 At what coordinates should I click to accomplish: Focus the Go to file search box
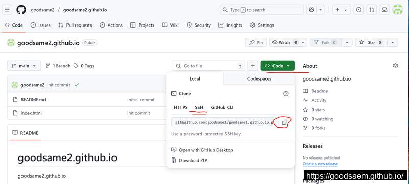tap(209, 66)
